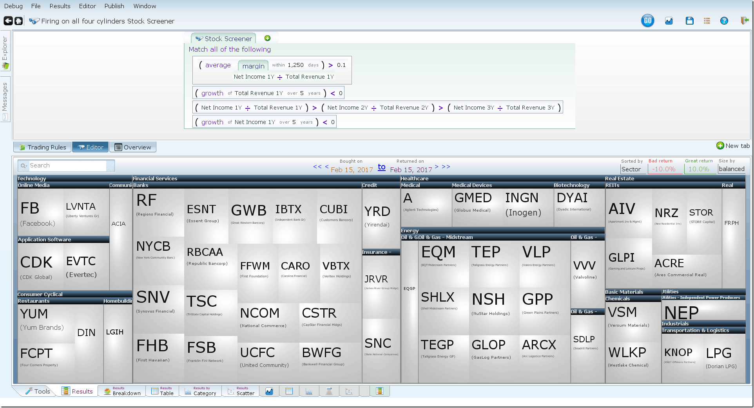The width and height of the screenshot is (754, 408).
Task: Click the exit door icon
Action: pyautogui.click(x=745, y=21)
